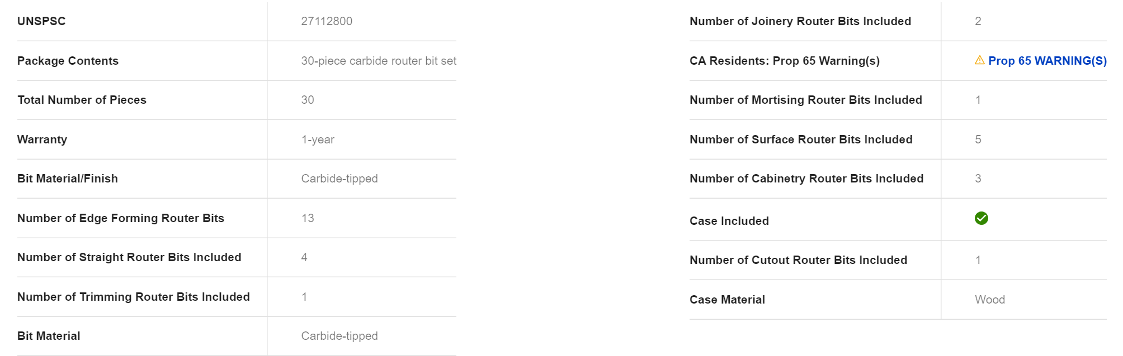Select the CA Residents Prop 65 label
Screen dimensions: 1123x356
pyautogui.click(x=785, y=61)
